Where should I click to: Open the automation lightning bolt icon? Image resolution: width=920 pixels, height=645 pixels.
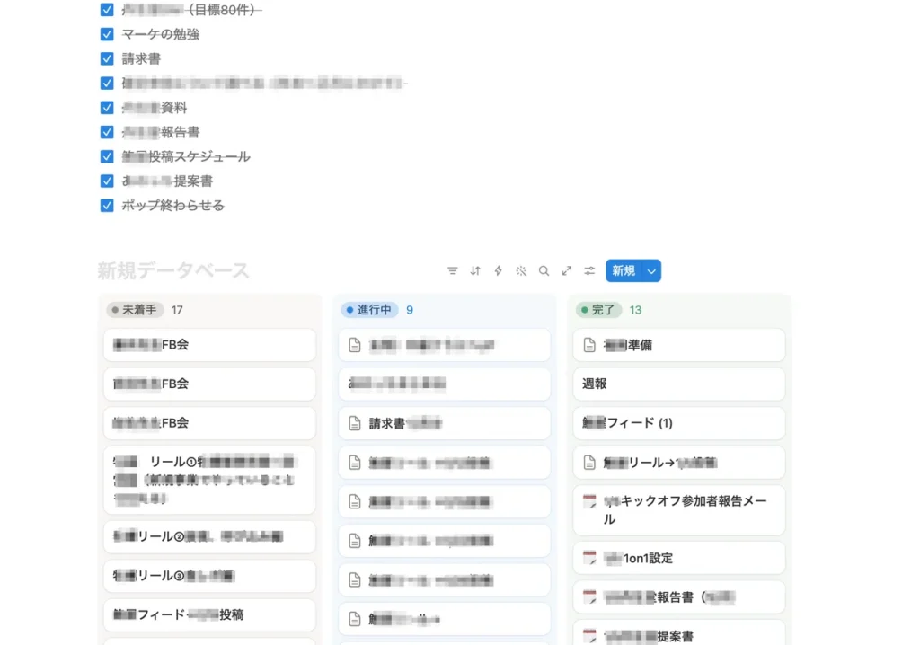(x=498, y=270)
